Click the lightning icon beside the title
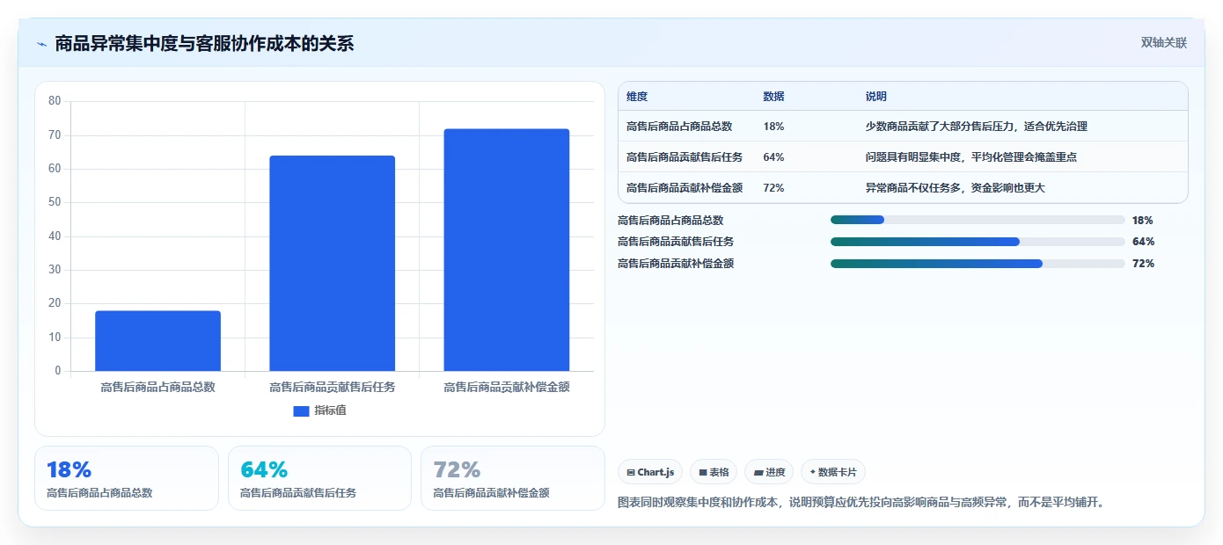 pyautogui.click(x=41, y=44)
